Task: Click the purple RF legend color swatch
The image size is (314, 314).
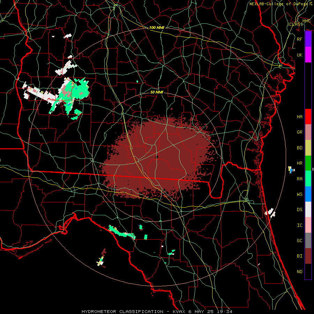Action: [x=308, y=39]
